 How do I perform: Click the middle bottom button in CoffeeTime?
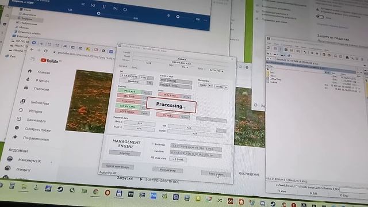click(x=167, y=170)
